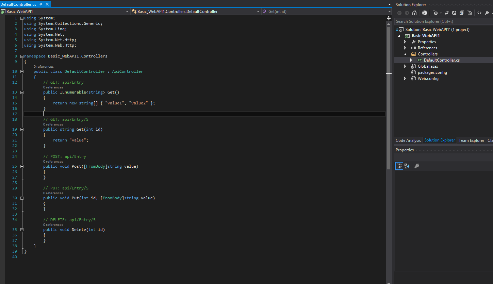Click the Pending Changes Filter clock icon
Screen dimensions: 493x284
[436, 13]
